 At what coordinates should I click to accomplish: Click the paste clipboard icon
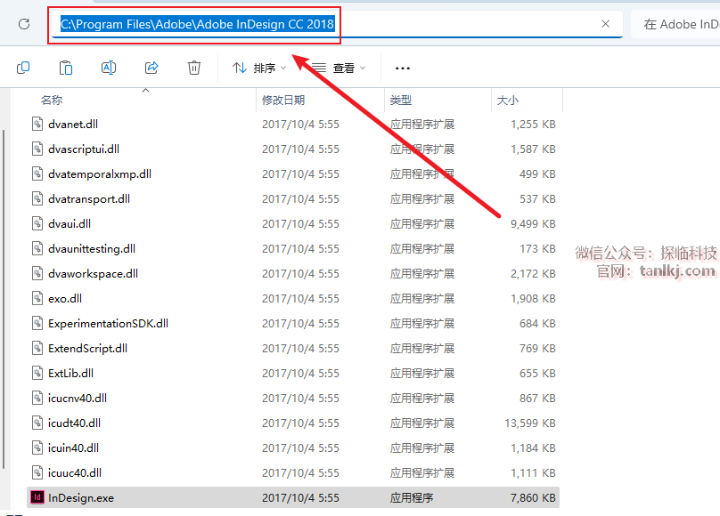pos(66,68)
